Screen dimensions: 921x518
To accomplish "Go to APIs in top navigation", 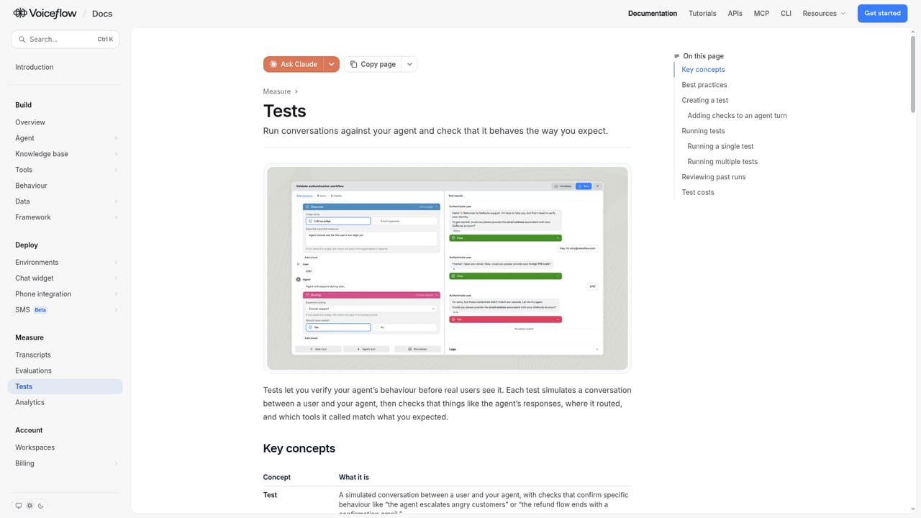I will pyautogui.click(x=735, y=13).
